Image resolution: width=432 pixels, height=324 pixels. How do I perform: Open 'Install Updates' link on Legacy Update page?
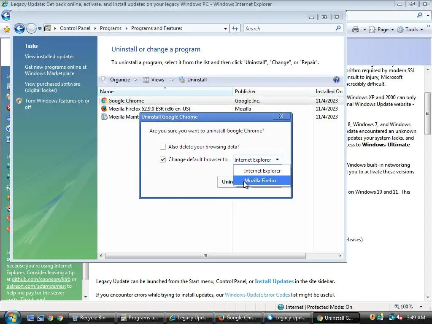[274, 281]
